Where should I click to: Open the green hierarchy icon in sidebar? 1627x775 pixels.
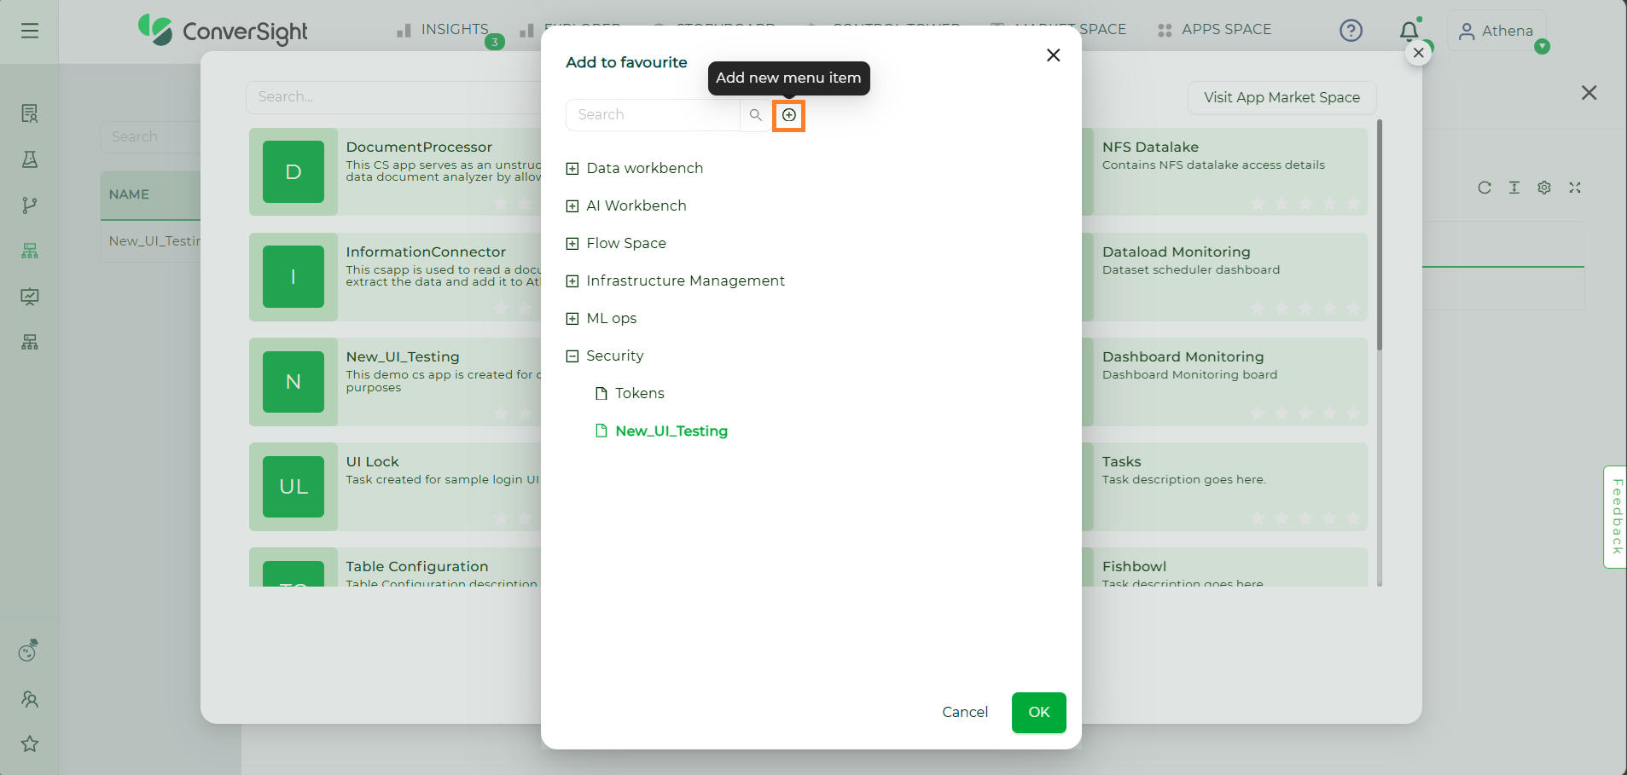30,251
